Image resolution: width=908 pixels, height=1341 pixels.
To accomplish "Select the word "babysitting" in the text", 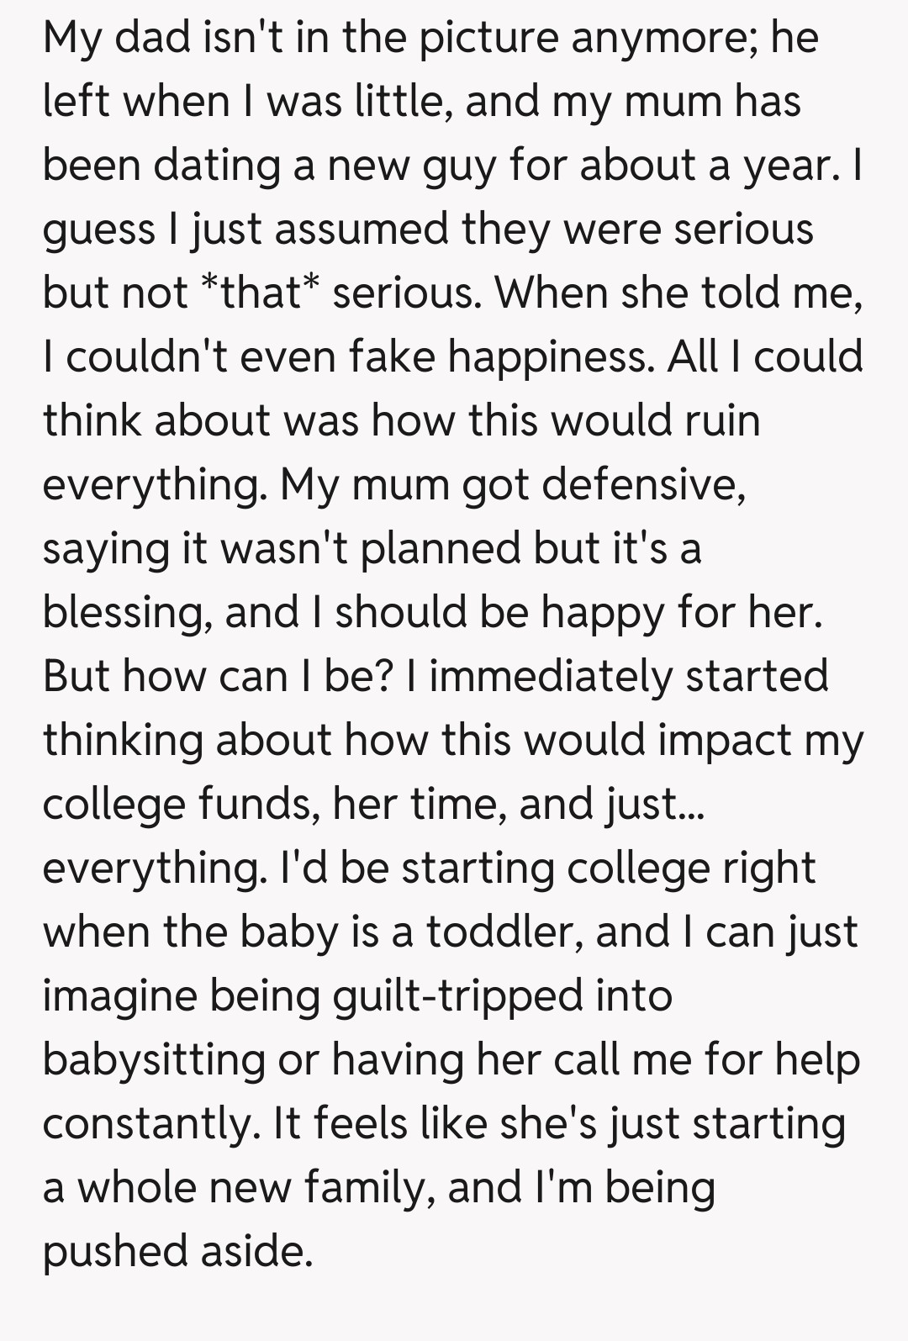I will click(154, 1060).
